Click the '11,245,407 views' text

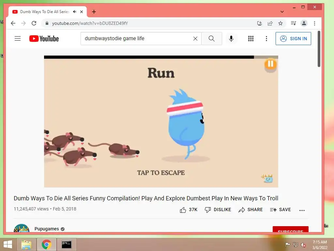(31, 209)
